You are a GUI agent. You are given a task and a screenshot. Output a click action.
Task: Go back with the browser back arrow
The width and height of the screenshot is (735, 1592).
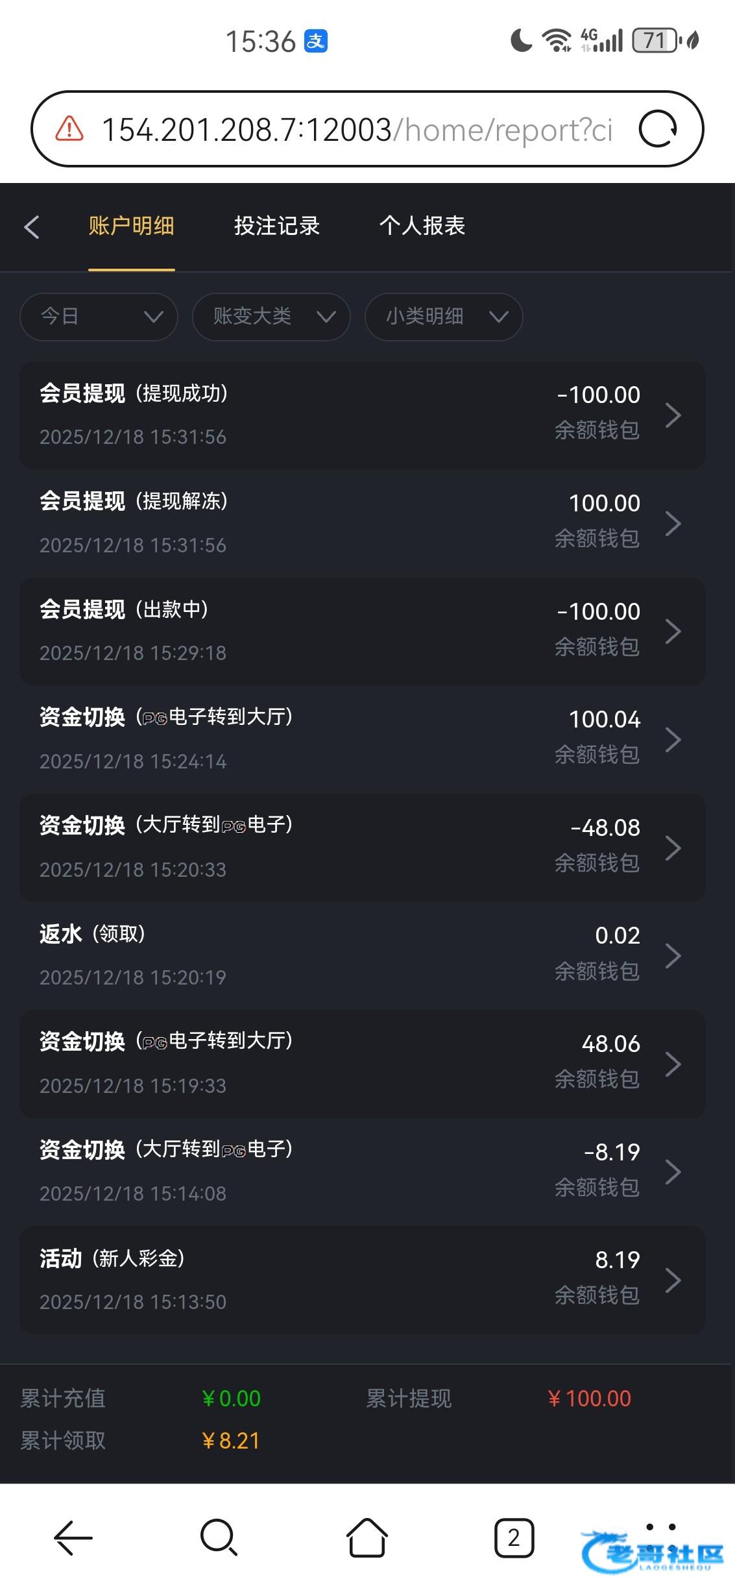tap(73, 1537)
